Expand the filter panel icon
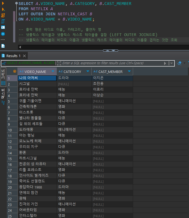 pyautogui.click(x=59, y=63)
